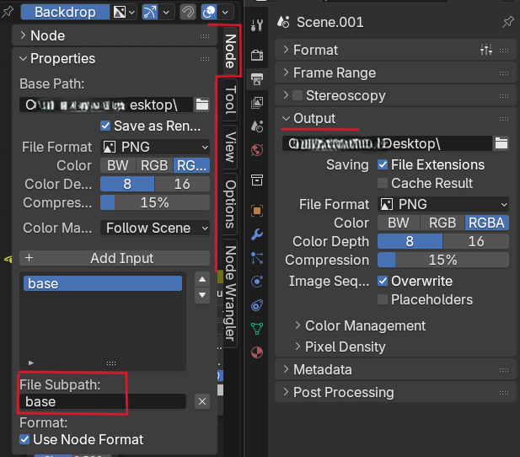Viewport: 520px width, 457px height.
Task: Open the World properties tab icon
Action: click(x=258, y=151)
